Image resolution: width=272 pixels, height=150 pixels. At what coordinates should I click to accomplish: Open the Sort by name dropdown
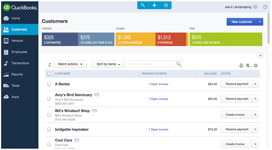click(x=108, y=64)
